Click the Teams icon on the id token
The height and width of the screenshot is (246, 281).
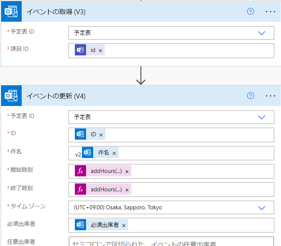pos(80,50)
